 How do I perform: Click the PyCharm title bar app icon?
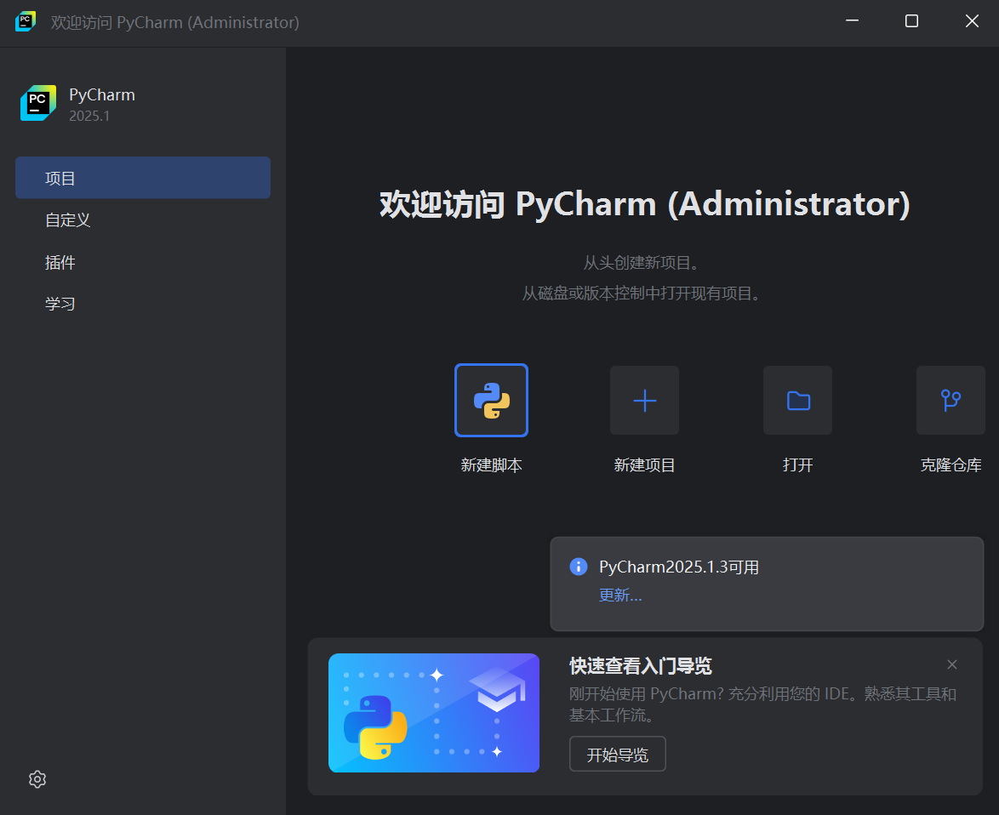pyautogui.click(x=26, y=21)
